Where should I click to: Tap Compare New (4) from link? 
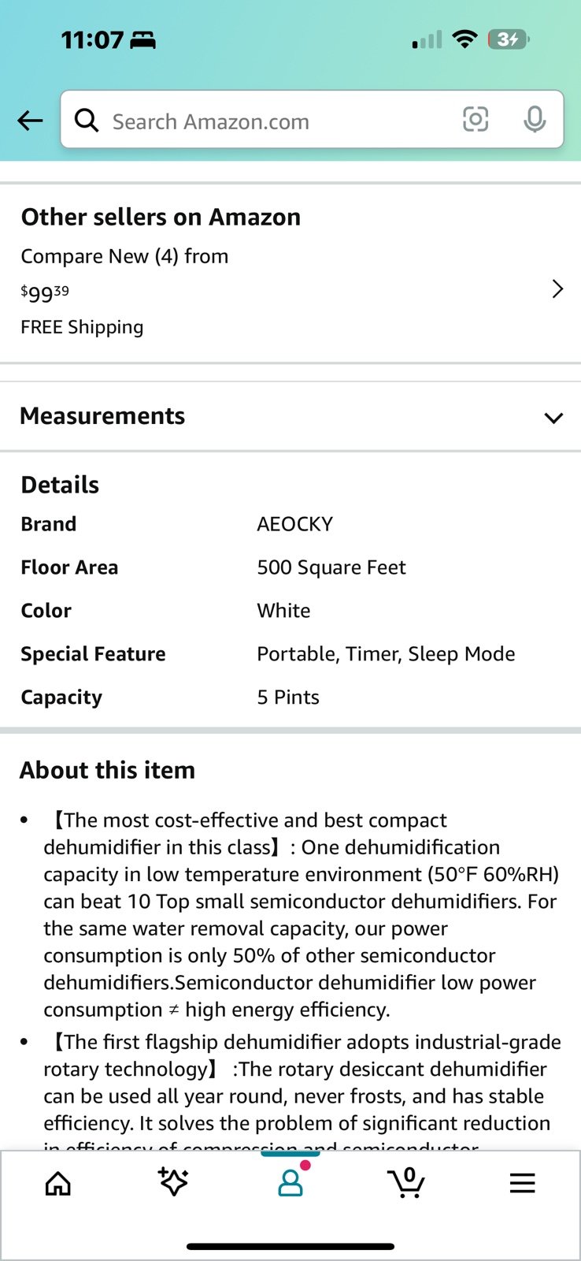(124, 256)
